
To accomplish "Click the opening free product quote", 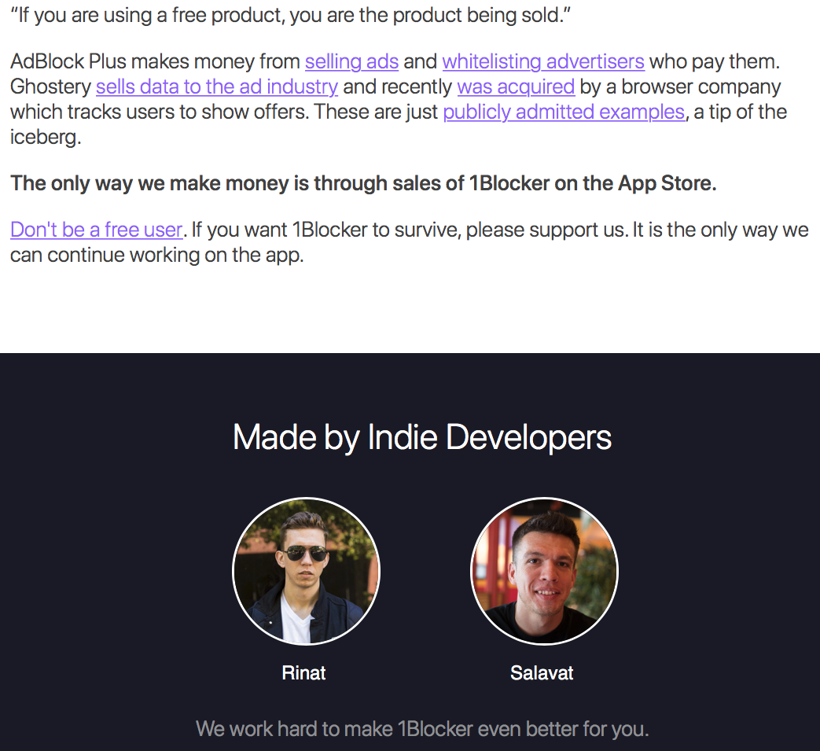I will pos(290,16).
